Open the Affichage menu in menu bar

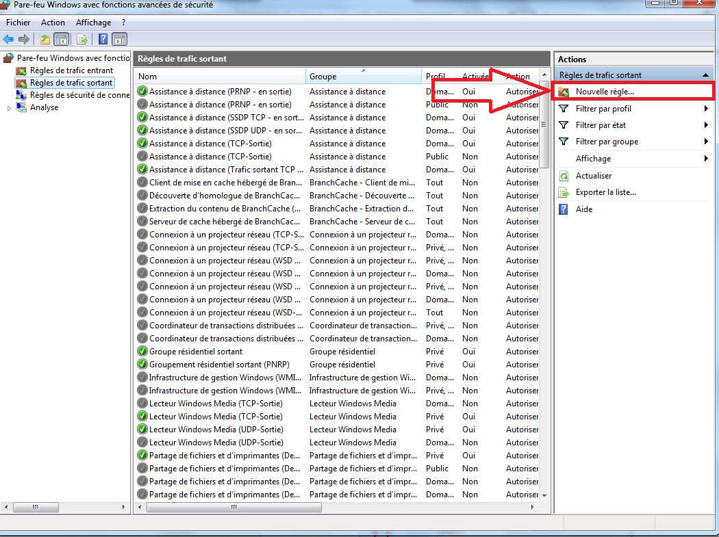coord(94,23)
